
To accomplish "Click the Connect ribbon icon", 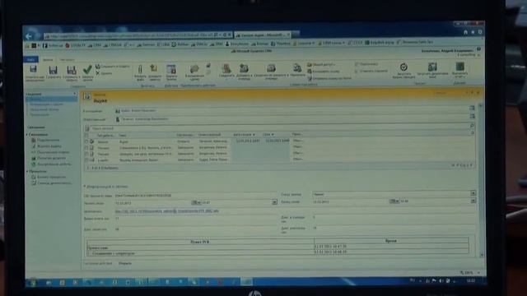I will click(x=226, y=68).
